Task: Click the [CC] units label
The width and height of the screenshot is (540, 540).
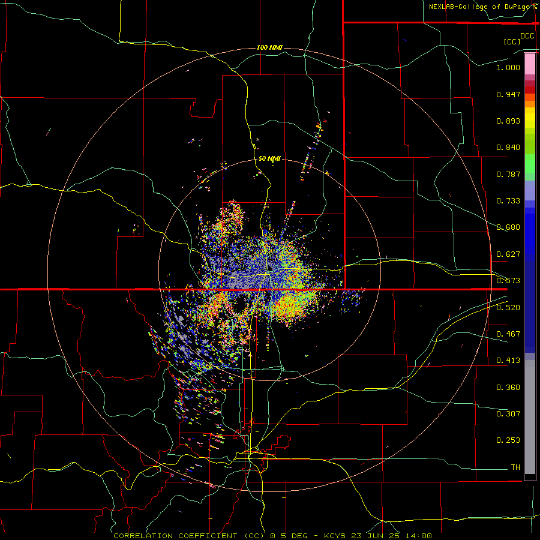Action: point(512,41)
